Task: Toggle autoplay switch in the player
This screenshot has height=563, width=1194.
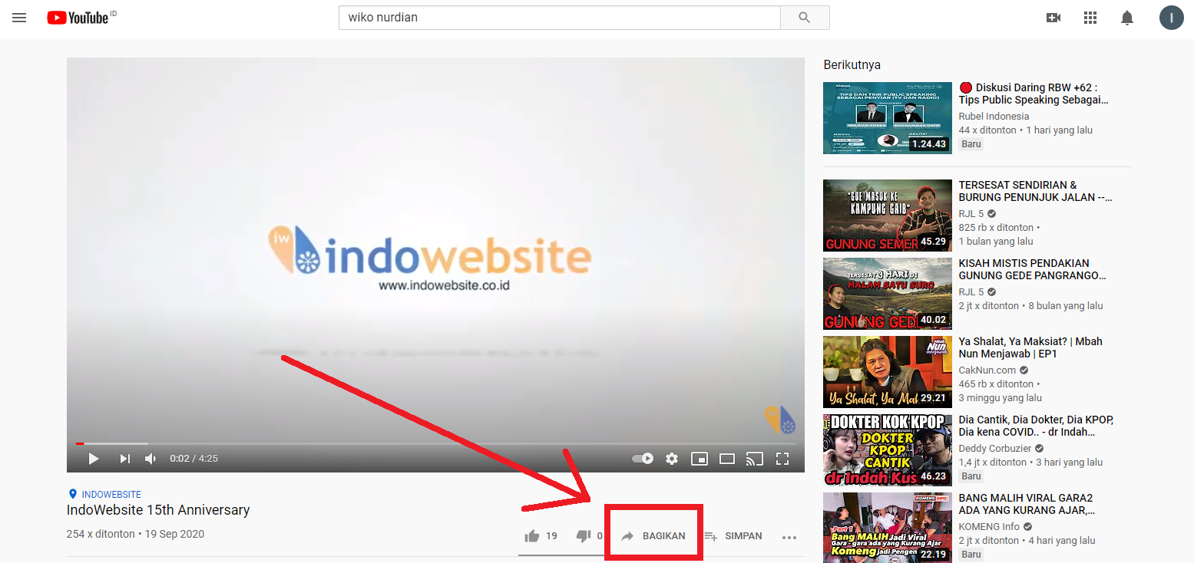Action: click(642, 458)
